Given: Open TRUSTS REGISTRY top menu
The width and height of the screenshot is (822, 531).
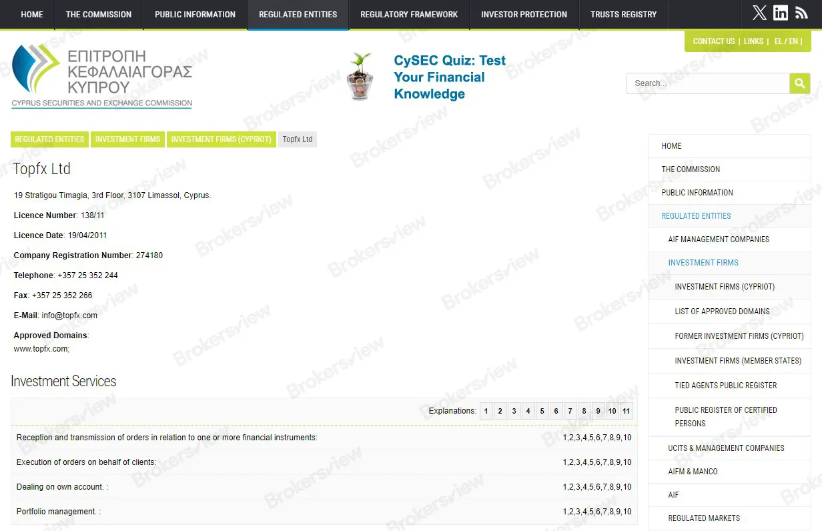Looking at the screenshot, I should (x=623, y=15).
